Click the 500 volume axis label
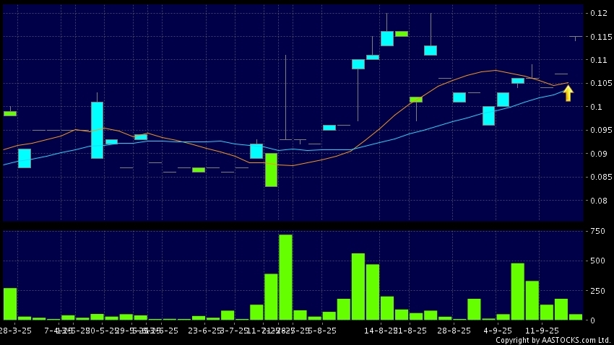This screenshot has height=345, width=614. pos(597,261)
